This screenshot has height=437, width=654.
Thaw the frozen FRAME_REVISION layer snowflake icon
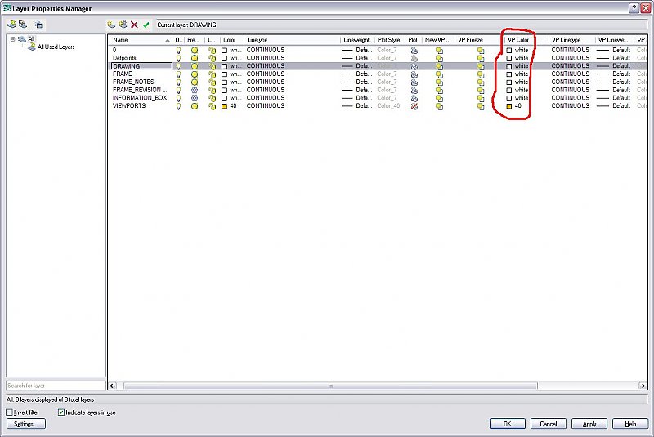[x=195, y=90]
